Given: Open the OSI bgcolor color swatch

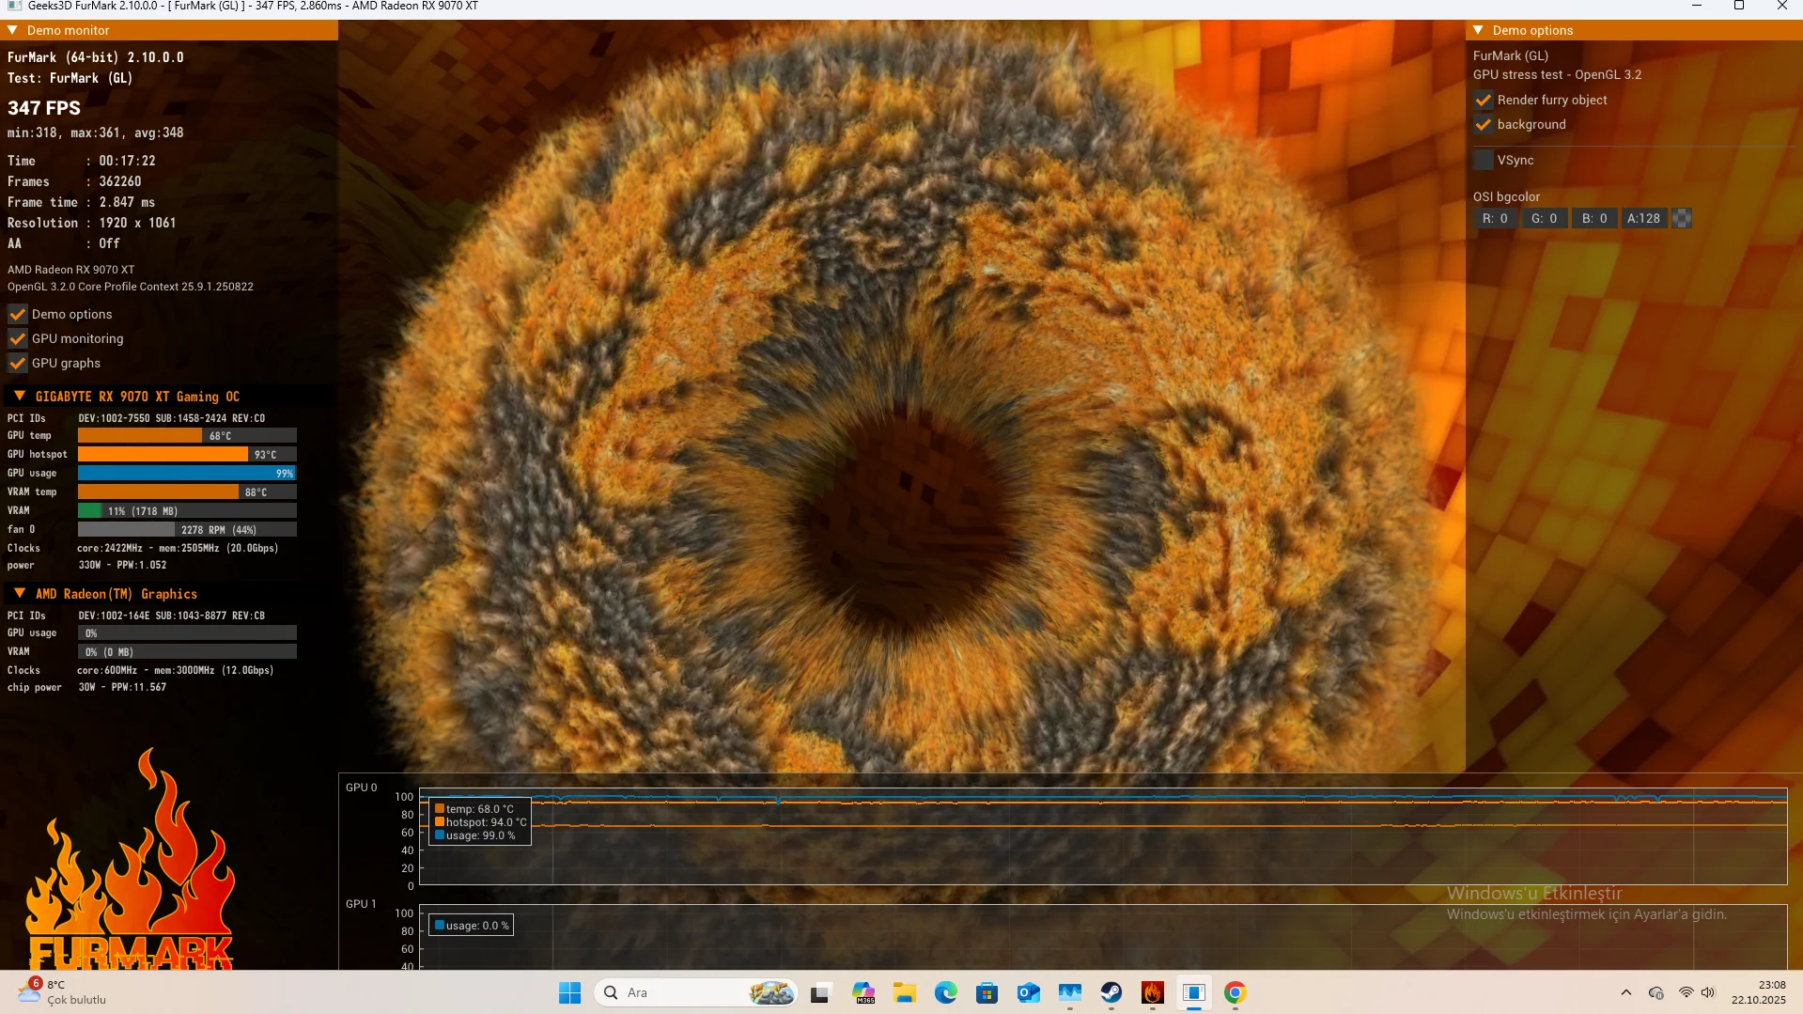Looking at the screenshot, I should click(x=1682, y=218).
